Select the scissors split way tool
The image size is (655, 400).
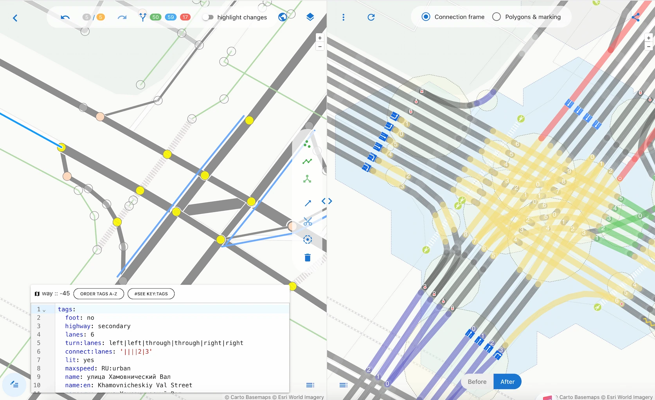tap(308, 222)
